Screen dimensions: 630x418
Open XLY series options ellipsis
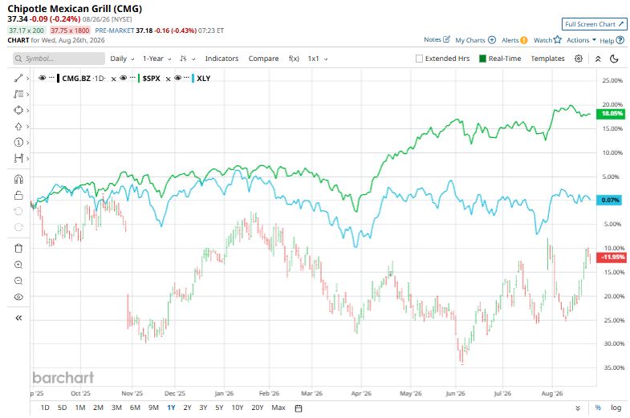point(186,78)
